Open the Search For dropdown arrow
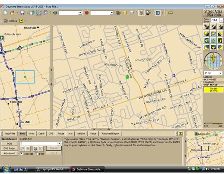This screenshot has height=174, width=224. pos(59,143)
